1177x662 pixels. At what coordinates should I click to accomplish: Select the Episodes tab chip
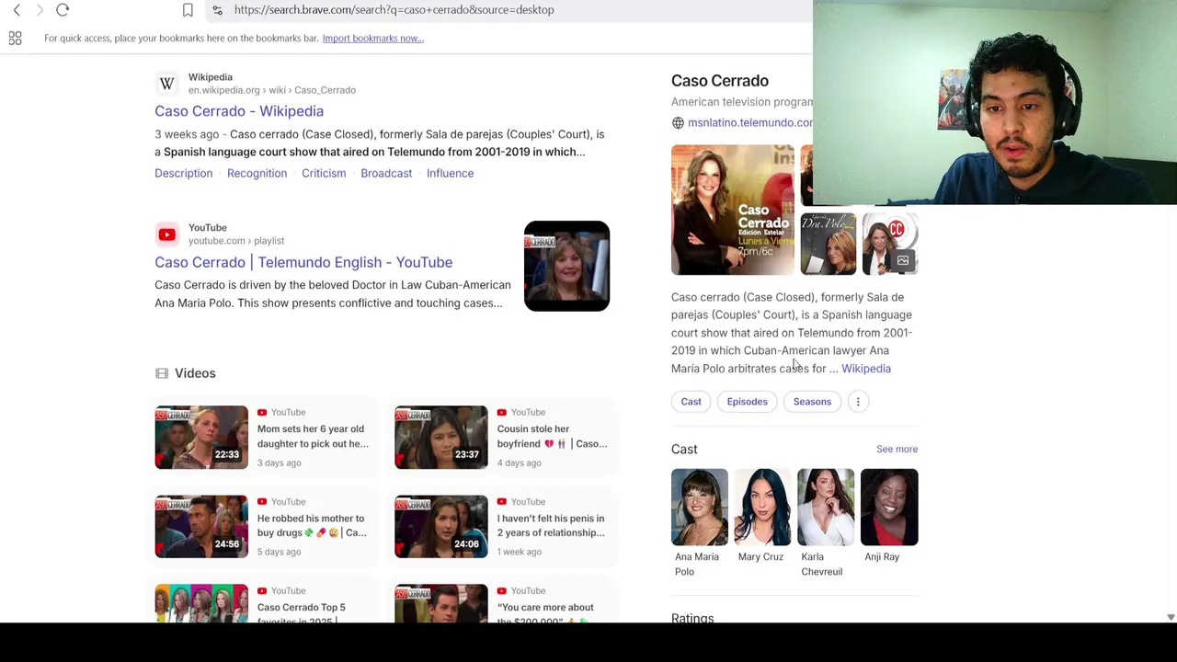[x=747, y=402]
